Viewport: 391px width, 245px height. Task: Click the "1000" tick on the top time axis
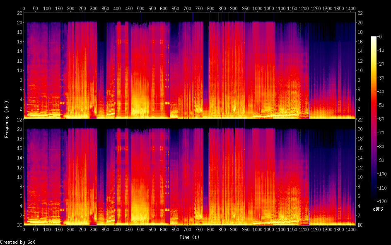click(x=257, y=8)
